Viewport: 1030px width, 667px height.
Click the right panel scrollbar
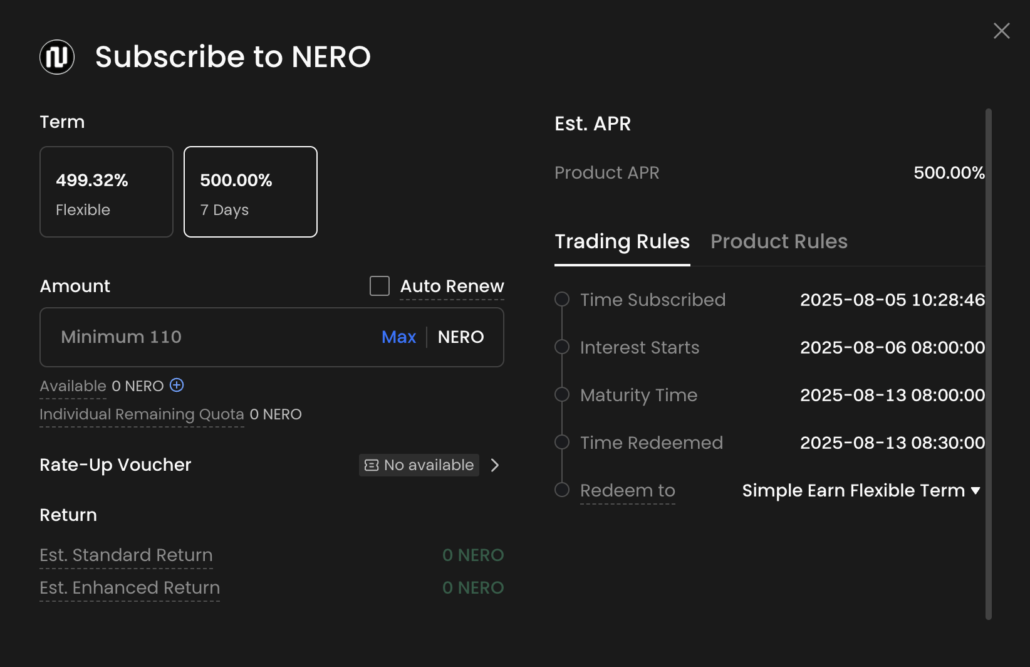pos(989,364)
